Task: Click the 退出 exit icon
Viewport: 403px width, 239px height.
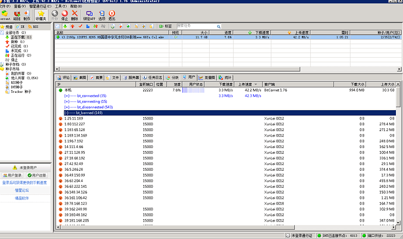Action: [x=112, y=15]
